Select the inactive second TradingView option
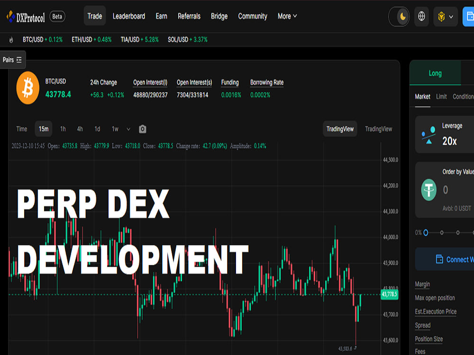This screenshot has height=355, width=474. (378, 129)
